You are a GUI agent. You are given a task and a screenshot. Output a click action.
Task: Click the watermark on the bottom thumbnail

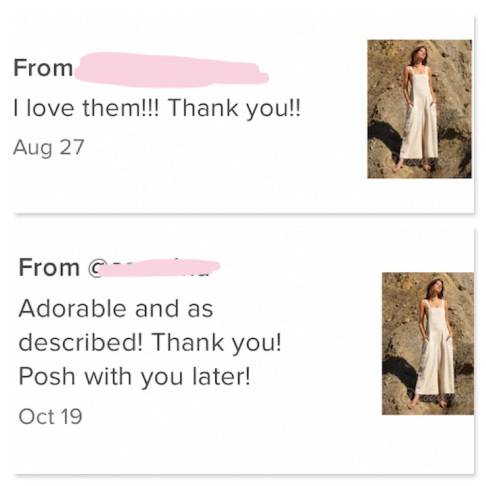pyautogui.click(x=429, y=397)
